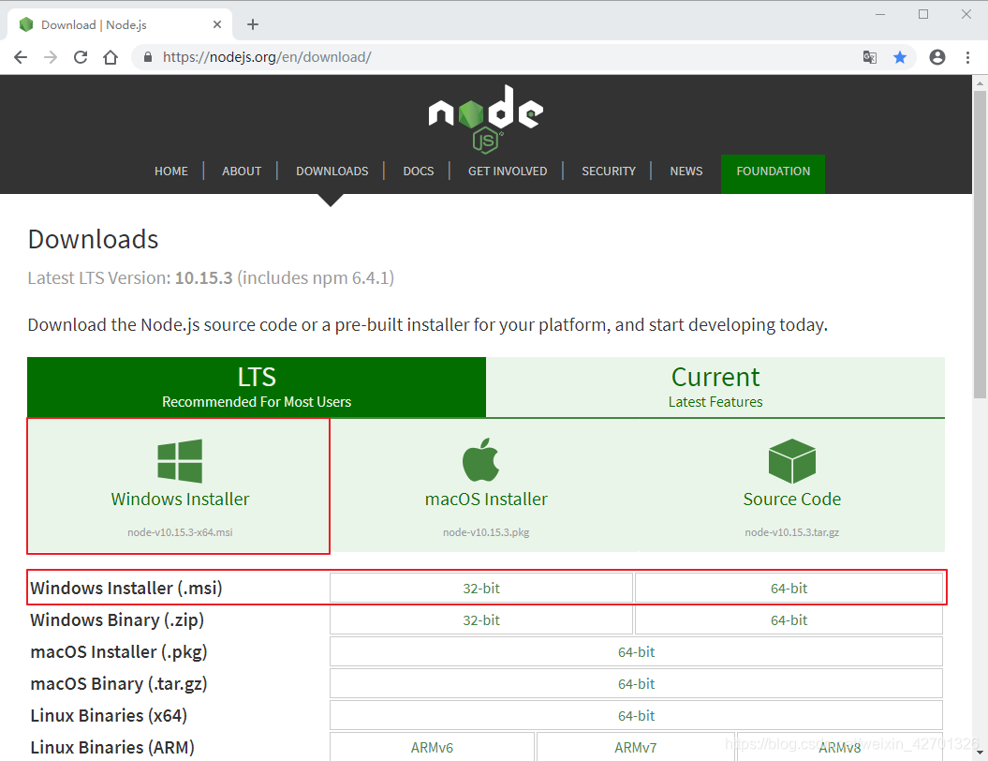This screenshot has width=988, height=761.
Task: Switch to the Current Latest Features tab
Action: coord(715,386)
